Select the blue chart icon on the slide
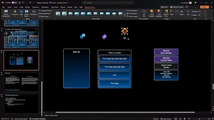This screenshot has width=214, height=120. tap(83, 36)
